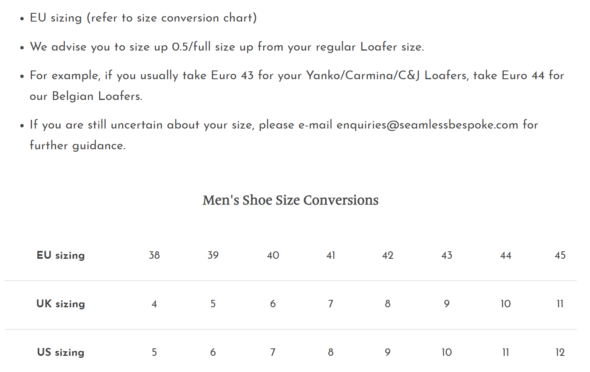Select EU size 42 cell
The image size is (590, 372).
point(388,255)
